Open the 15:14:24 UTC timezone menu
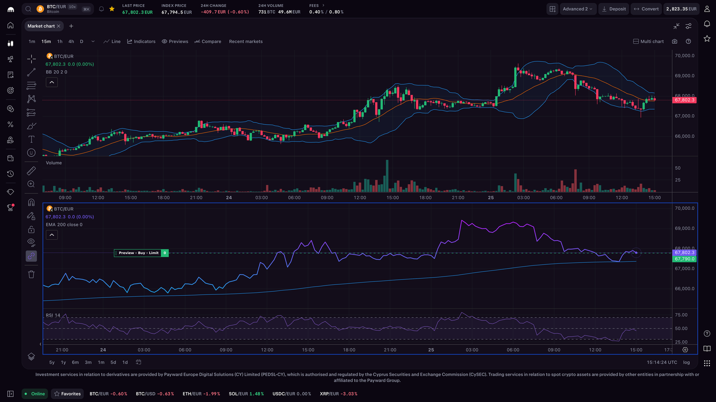Image resolution: width=716 pixels, height=402 pixels. pos(662,362)
